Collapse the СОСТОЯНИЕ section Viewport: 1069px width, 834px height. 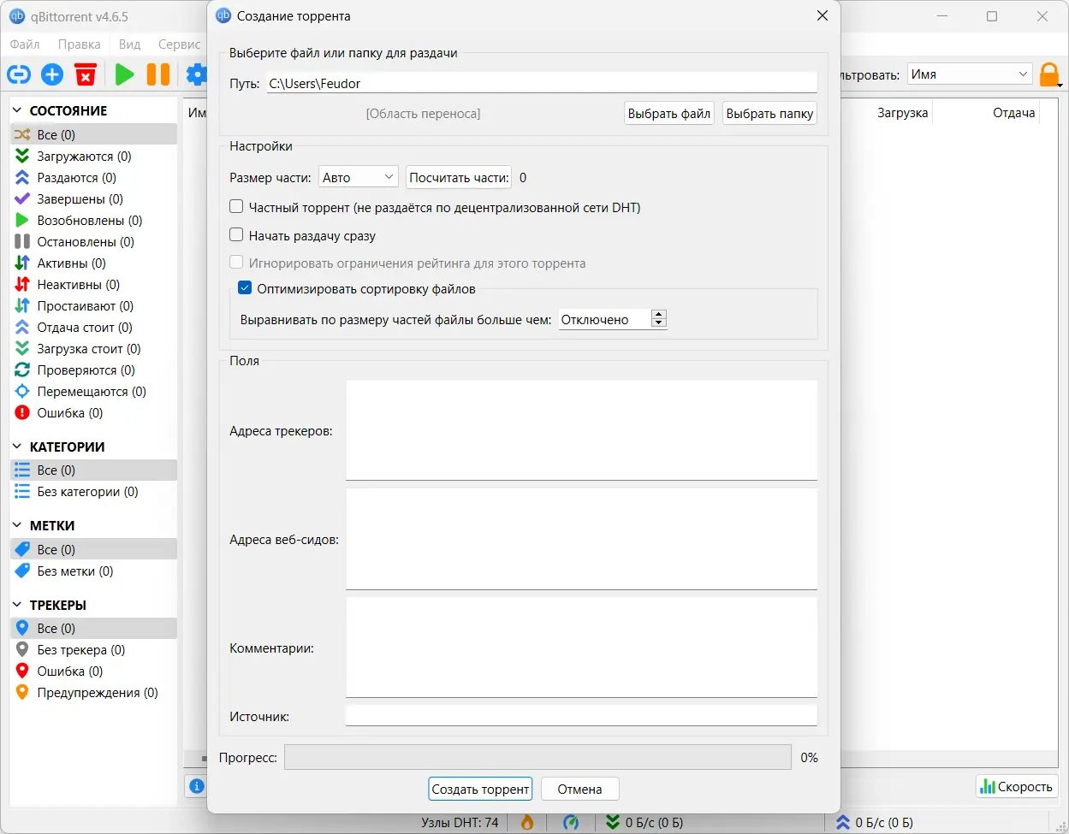point(18,111)
